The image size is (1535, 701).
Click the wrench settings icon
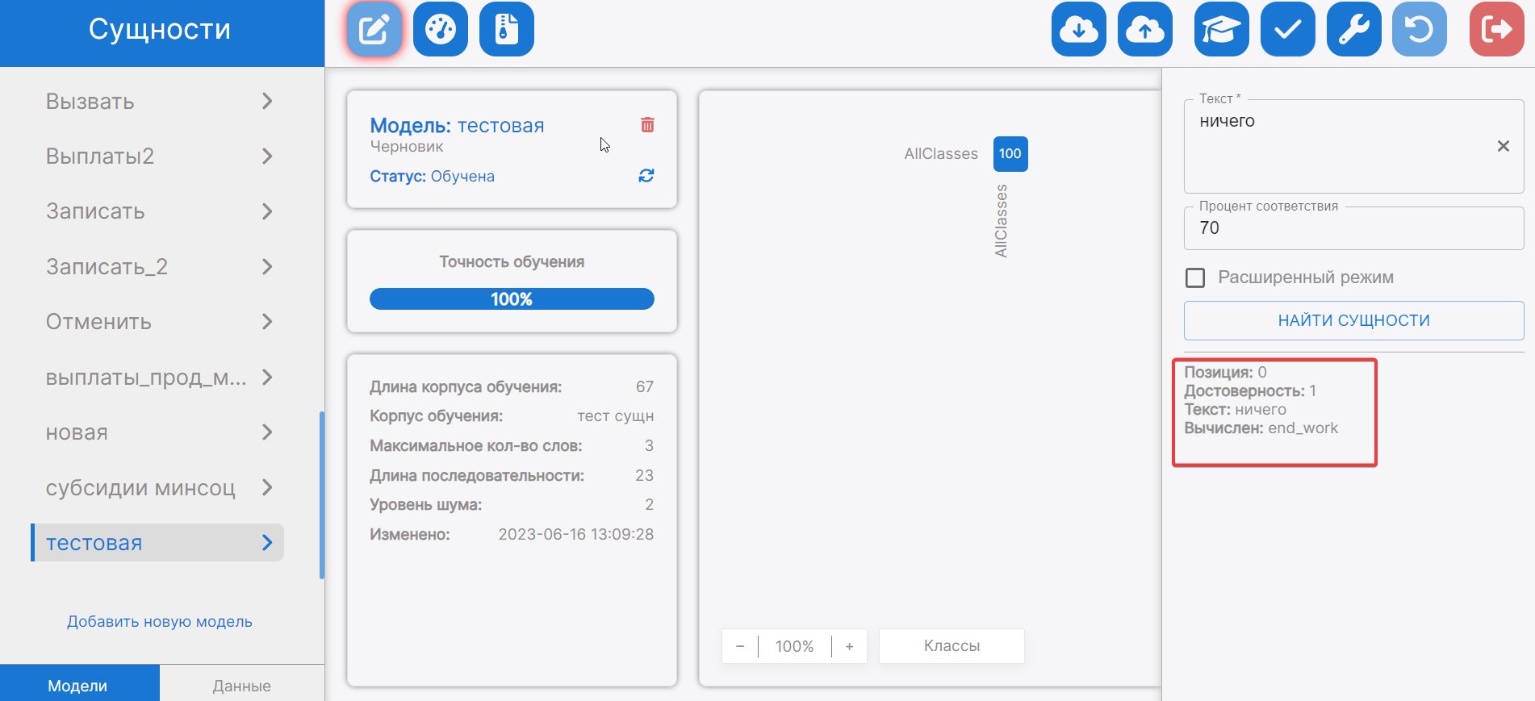coord(1353,30)
